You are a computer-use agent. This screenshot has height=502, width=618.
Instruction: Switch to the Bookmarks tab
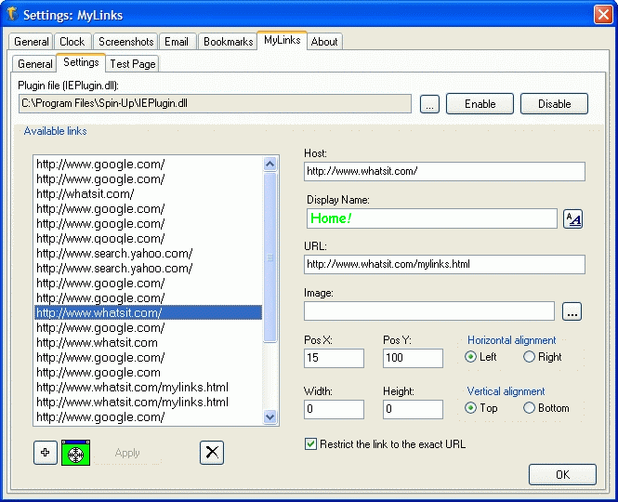tap(227, 42)
